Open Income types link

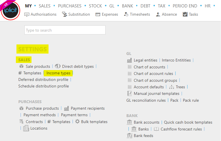pyautogui.click(x=58, y=73)
